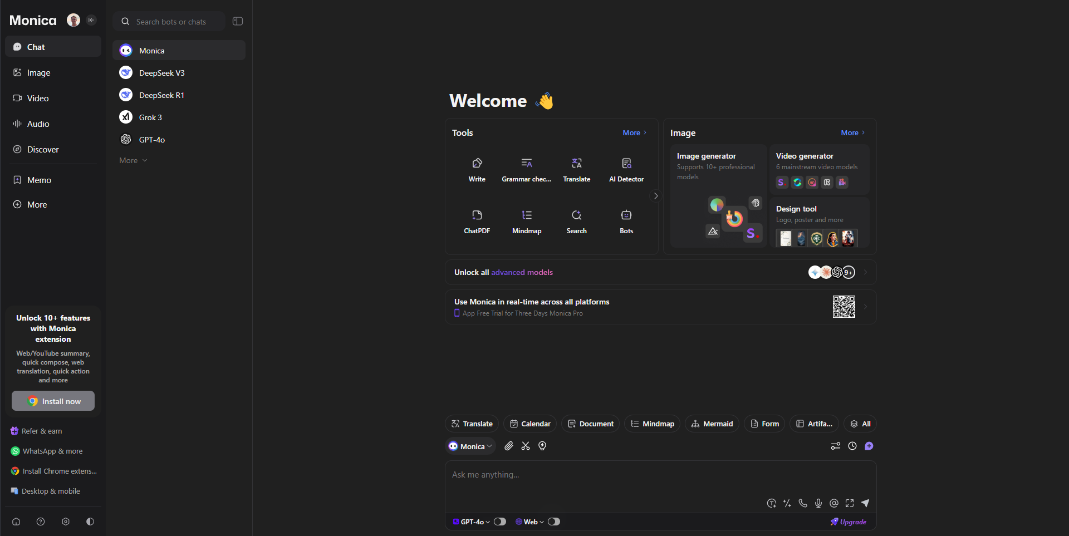Open the Monica bot selector dropdown
Image resolution: width=1069 pixels, height=536 pixels.
tap(471, 446)
